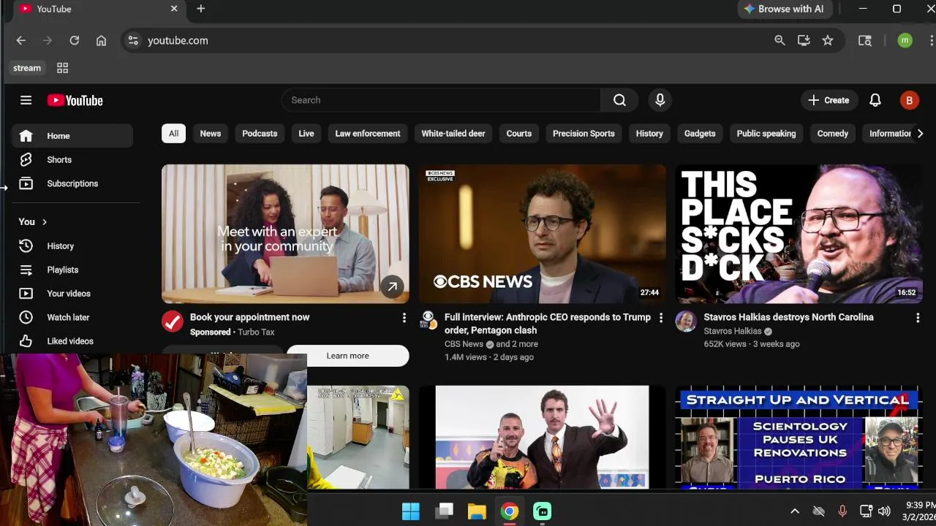Open options for Stavros Halkias video
This screenshot has height=526, width=936.
[x=918, y=318]
